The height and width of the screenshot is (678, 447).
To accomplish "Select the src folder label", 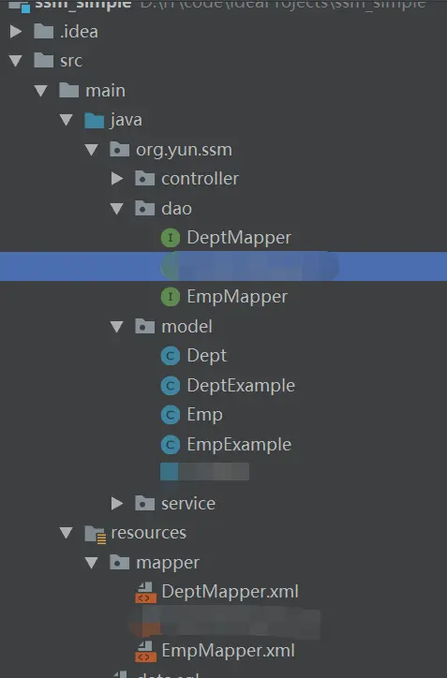I will (x=71, y=61).
